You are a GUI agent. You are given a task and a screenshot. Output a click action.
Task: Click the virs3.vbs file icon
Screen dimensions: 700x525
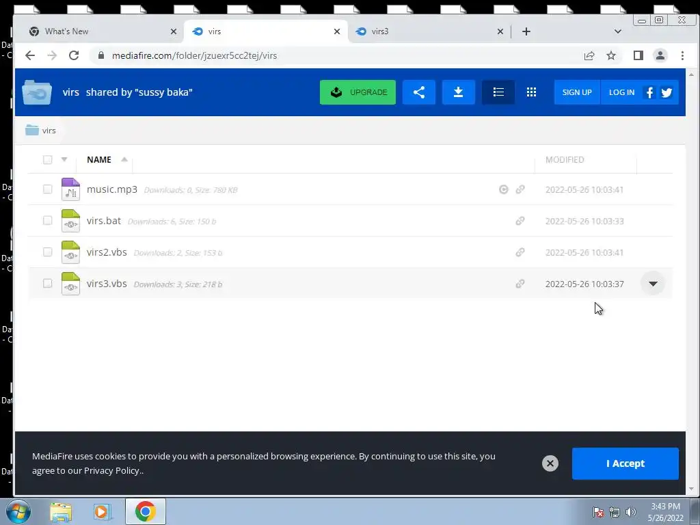(x=70, y=284)
